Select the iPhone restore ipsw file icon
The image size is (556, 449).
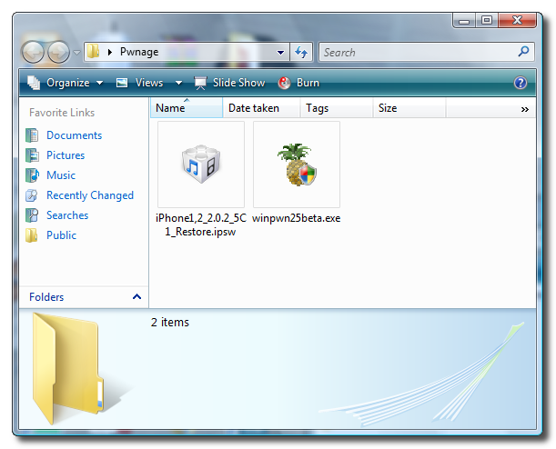pyautogui.click(x=201, y=165)
